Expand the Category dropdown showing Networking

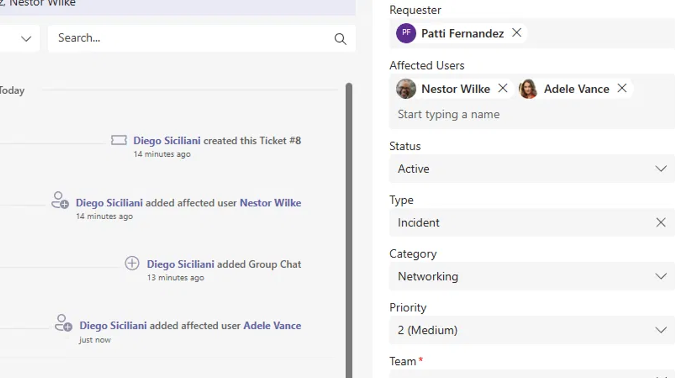pyautogui.click(x=660, y=276)
